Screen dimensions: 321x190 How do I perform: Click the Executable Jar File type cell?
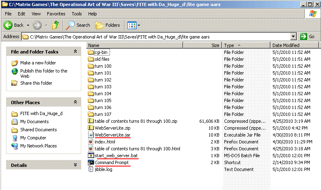(242, 135)
